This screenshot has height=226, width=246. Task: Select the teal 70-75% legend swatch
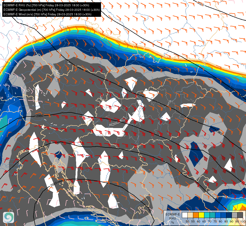(x=212, y=215)
